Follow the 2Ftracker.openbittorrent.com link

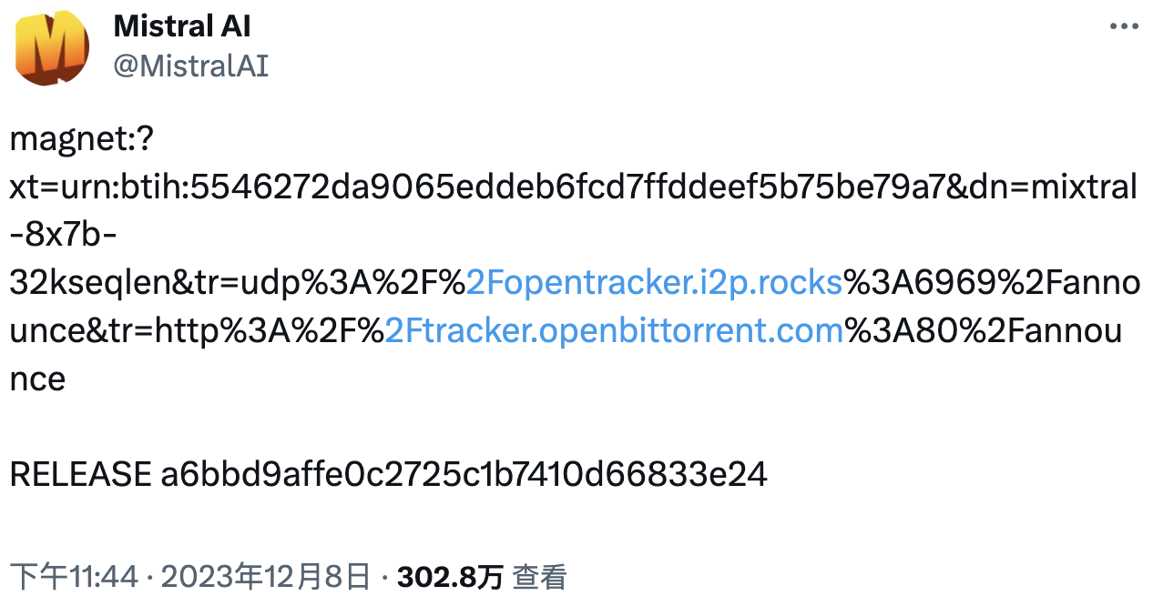(615, 330)
